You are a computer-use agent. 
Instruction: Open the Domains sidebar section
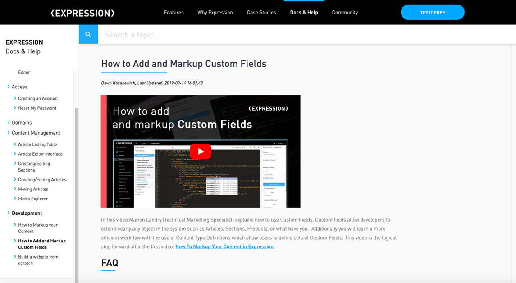click(22, 122)
